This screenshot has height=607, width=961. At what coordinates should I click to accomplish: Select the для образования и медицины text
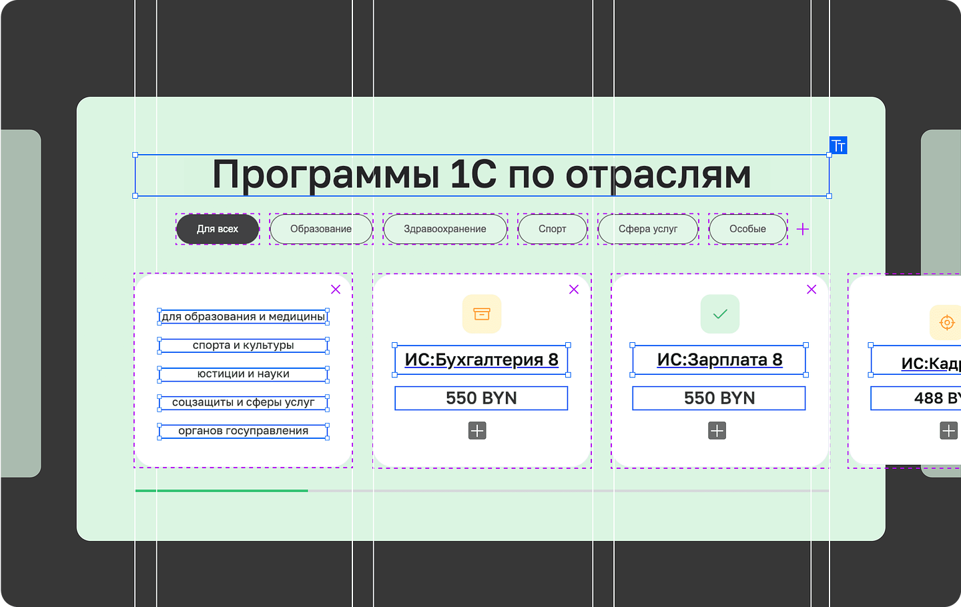[x=244, y=316]
